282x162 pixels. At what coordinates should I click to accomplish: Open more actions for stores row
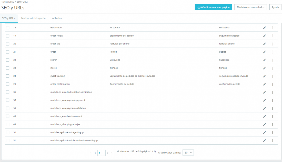click(x=273, y=68)
